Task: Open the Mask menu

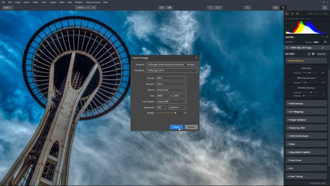Action: pos(62,2)
